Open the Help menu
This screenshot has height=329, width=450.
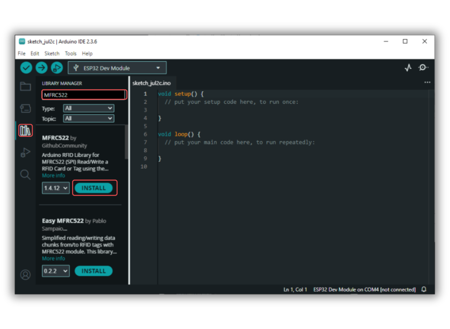pyautogui.click(x=87, y=54)
